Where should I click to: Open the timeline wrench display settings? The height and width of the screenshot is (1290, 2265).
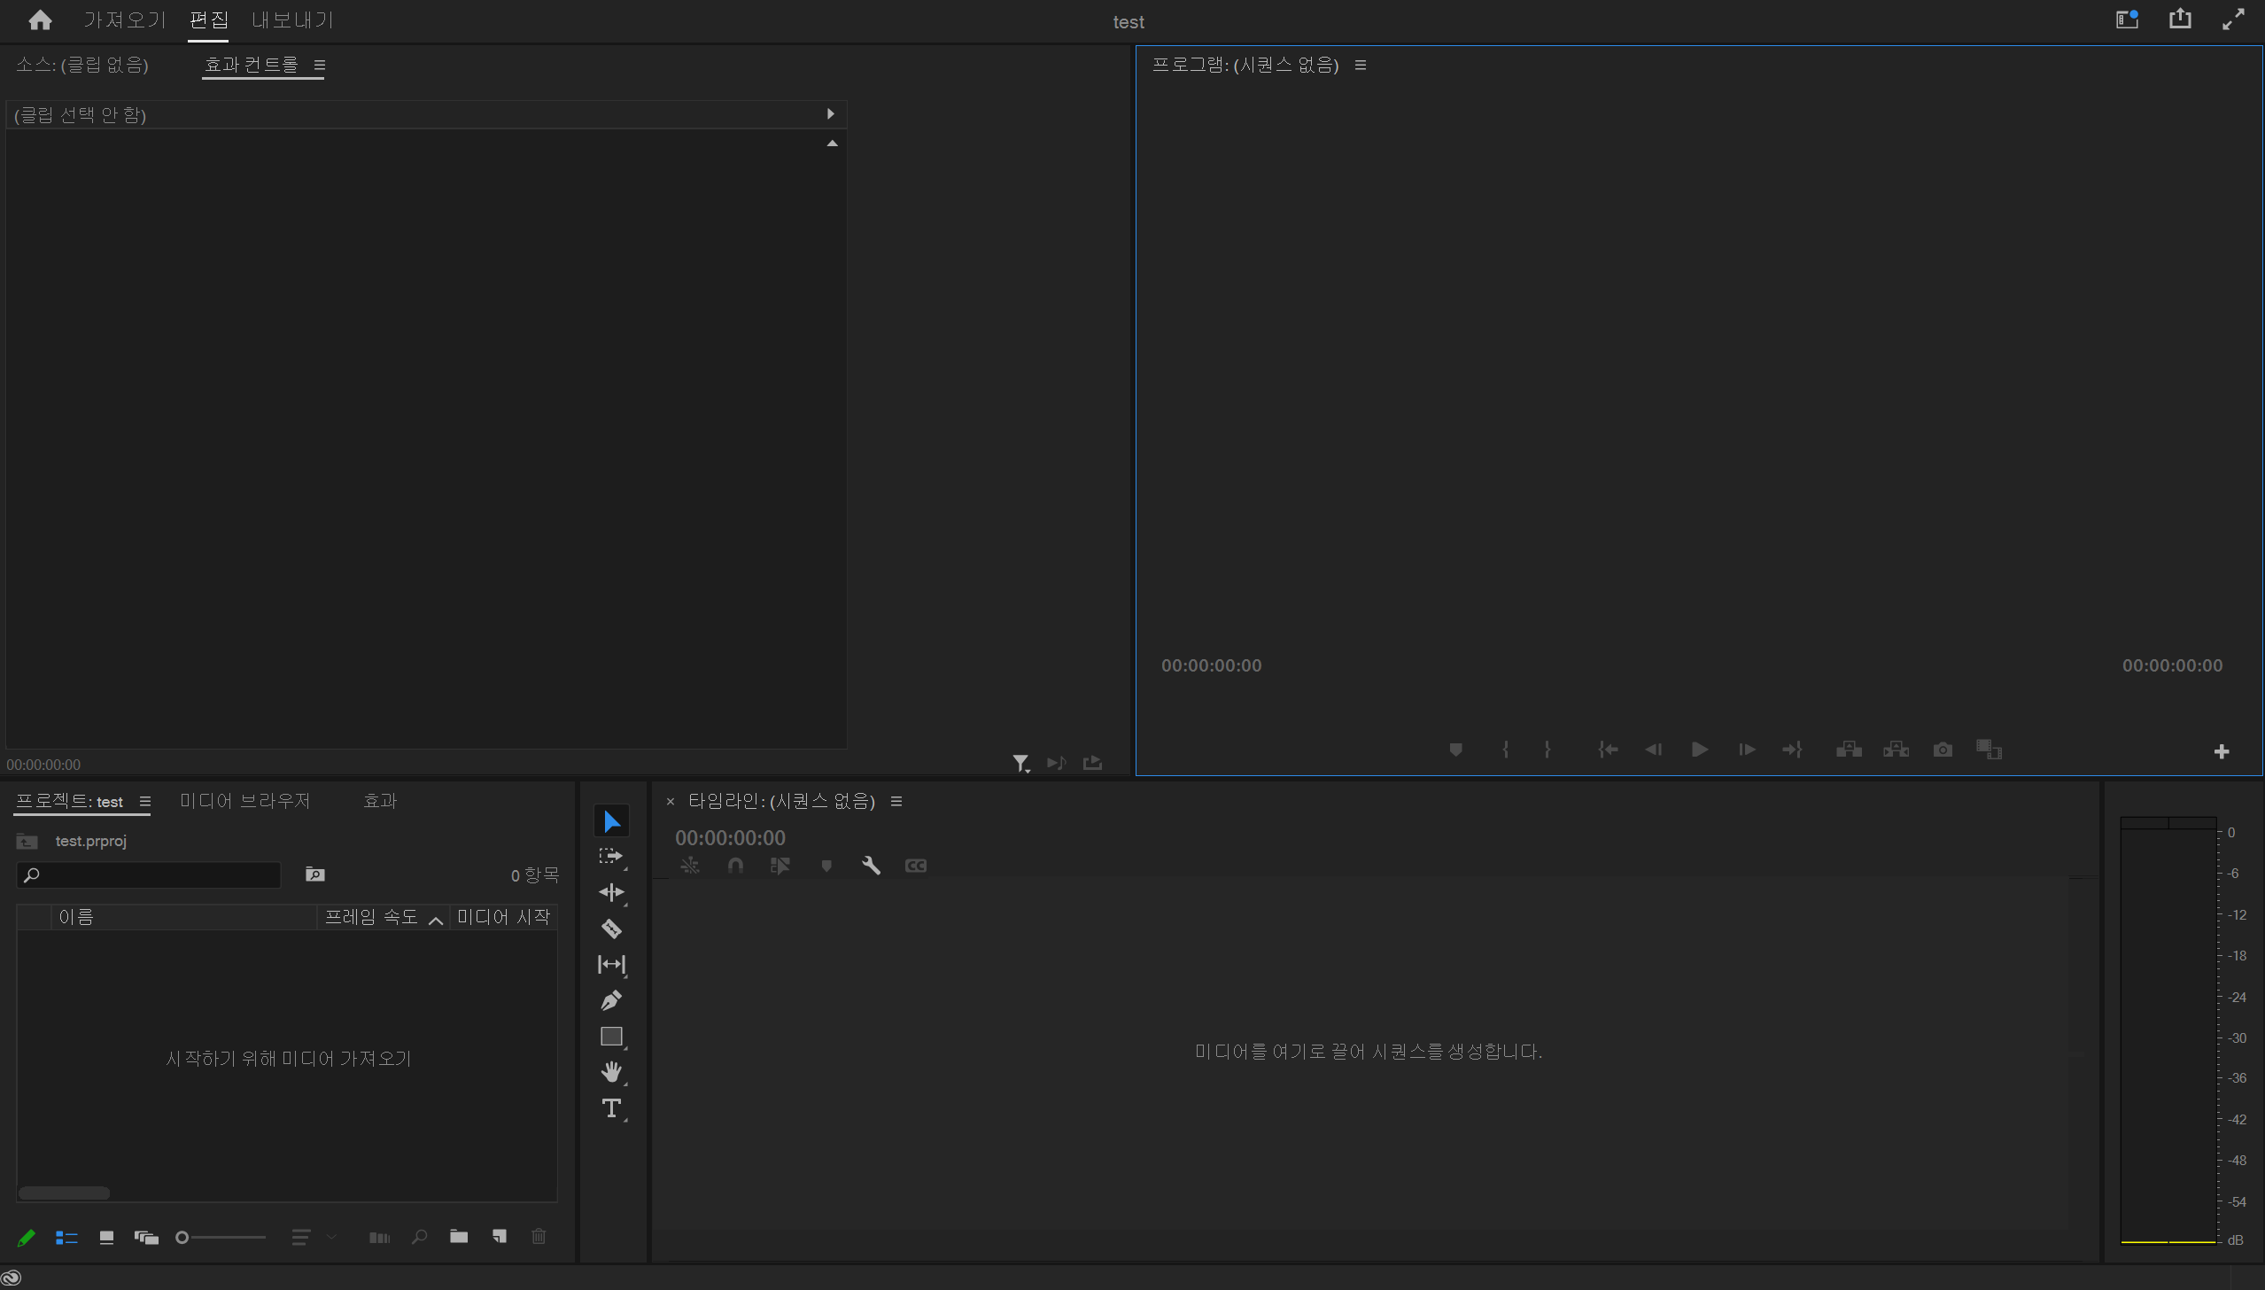tap(871, 866)
